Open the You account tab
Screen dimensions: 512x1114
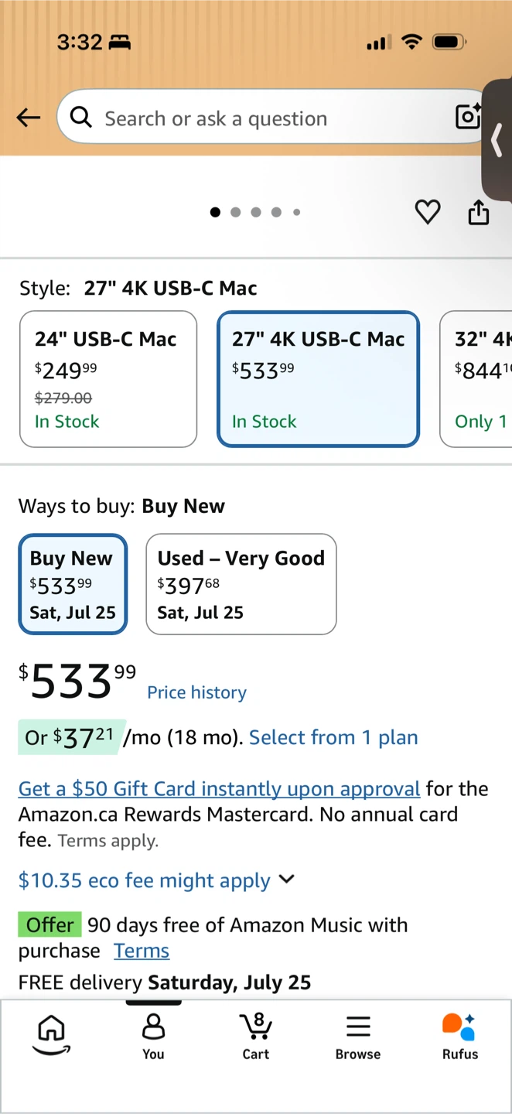coord(153,1036)
